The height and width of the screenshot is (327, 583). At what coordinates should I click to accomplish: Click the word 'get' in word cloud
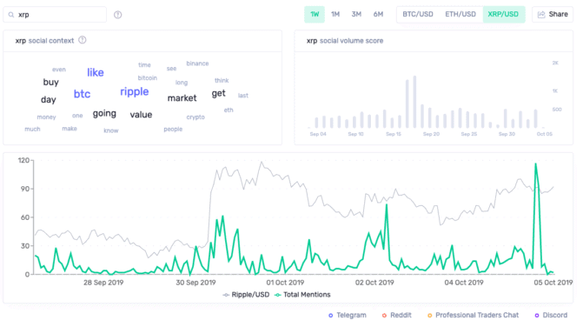tap(219, 93)
